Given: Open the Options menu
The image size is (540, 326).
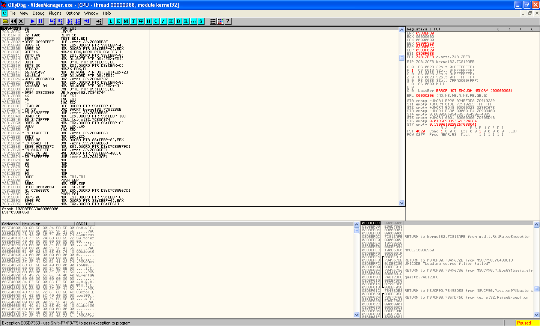Looking at the screenshot, I should 72,13.
